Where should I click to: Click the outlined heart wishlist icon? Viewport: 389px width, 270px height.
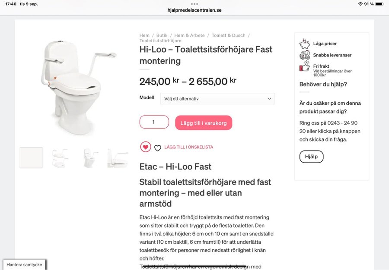point(158,148)
